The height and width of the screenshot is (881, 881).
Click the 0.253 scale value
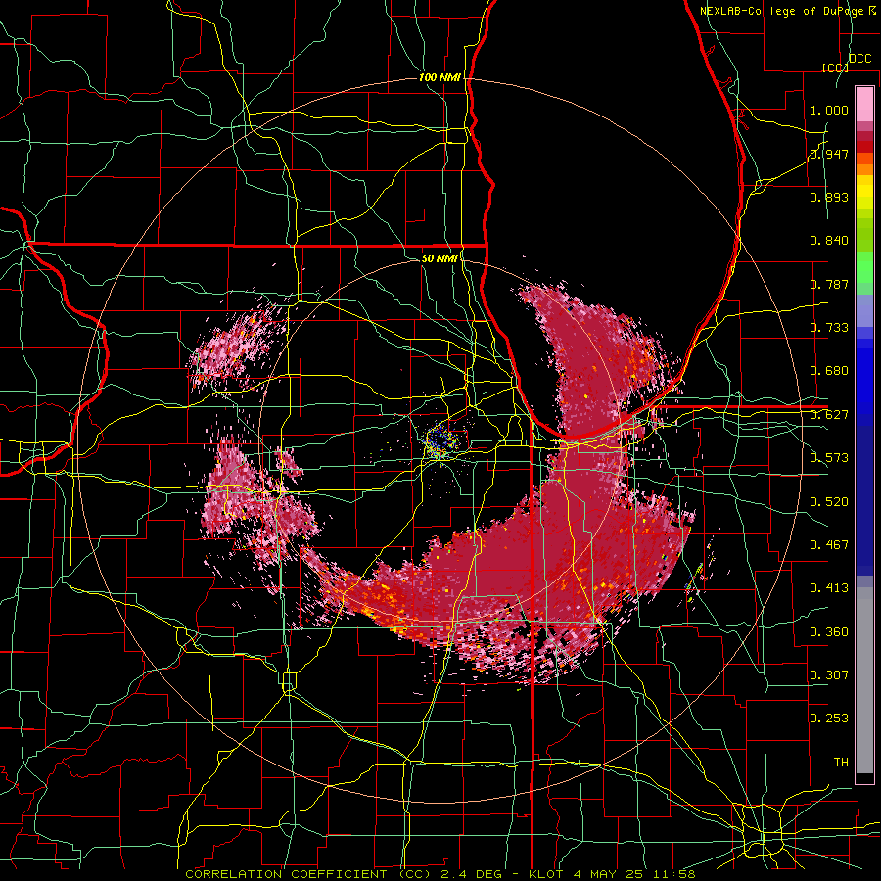[x=829, y=719]
